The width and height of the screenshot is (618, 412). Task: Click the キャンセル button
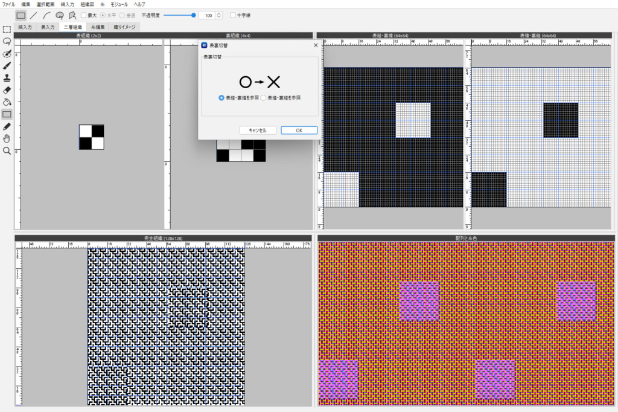pyautogui.click(x=258, y=130)
